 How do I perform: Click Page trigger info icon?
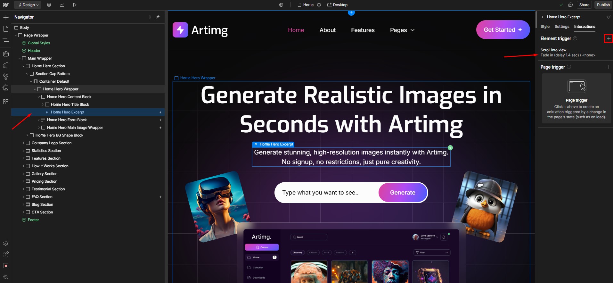[569, 67]
